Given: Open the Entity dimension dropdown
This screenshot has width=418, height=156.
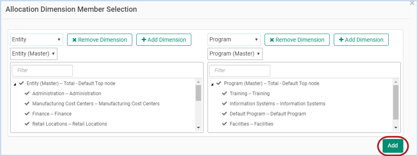Looking at the screenshot, I should click(x=37, y=40).
